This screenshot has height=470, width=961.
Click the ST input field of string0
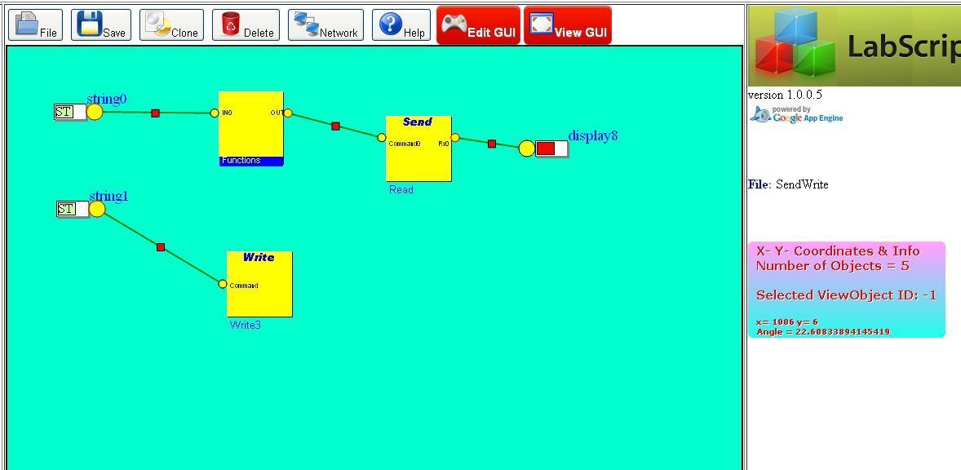pos(72,113)
